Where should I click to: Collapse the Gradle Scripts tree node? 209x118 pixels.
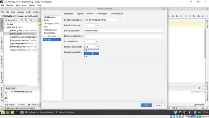coord(5,27)
